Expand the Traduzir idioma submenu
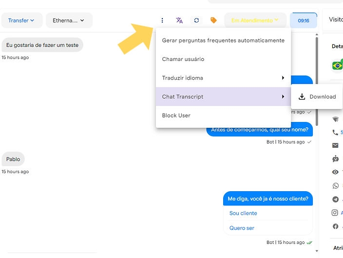 [x=223, y=78]
